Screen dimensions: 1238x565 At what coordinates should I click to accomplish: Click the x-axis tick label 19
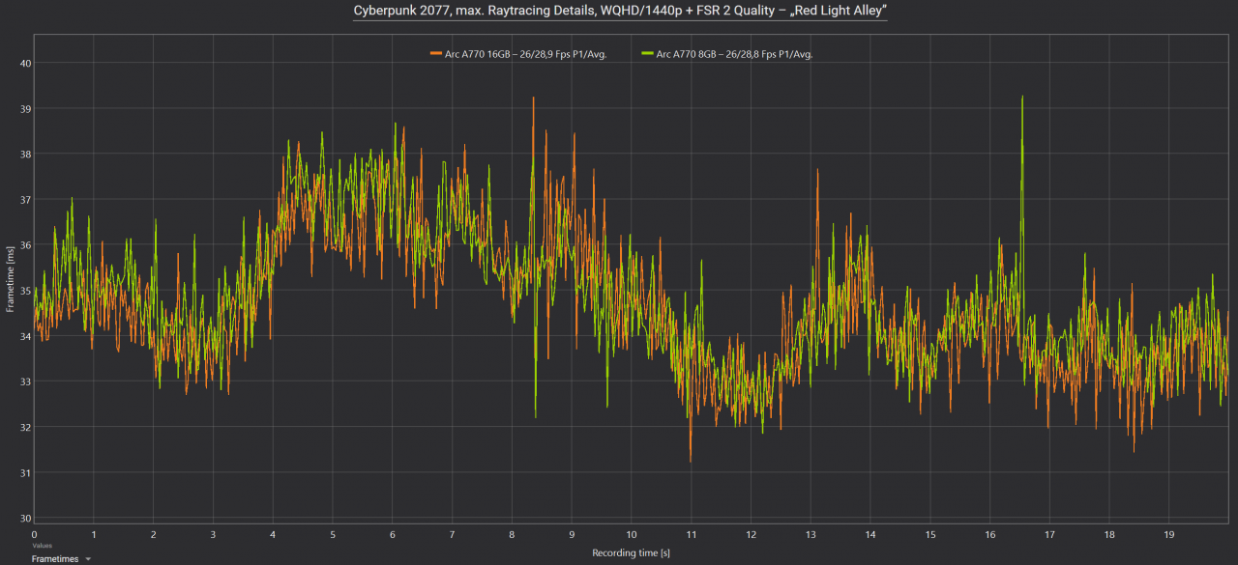tap(1169, 533)
